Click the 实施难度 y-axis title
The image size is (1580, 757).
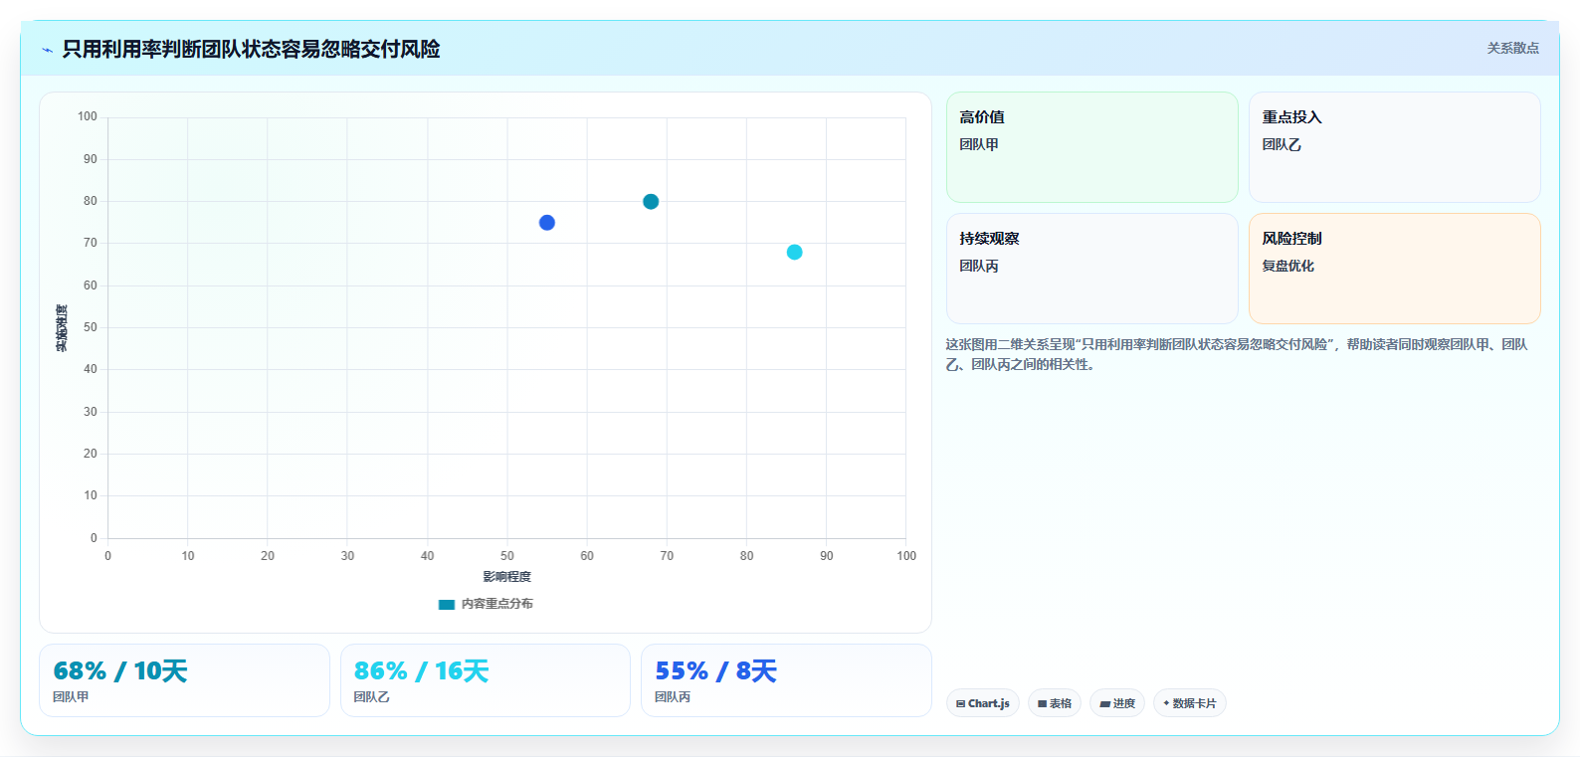click(62, 327)
